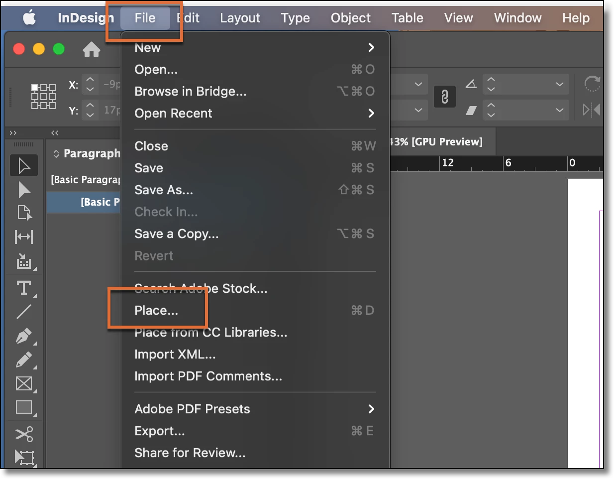This screenshot has height=479, width=614.
Task: Open the Window menu
Action: point(517,18)
